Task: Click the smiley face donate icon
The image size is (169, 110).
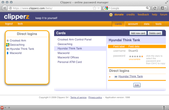Action: click(x=111, y=15)
